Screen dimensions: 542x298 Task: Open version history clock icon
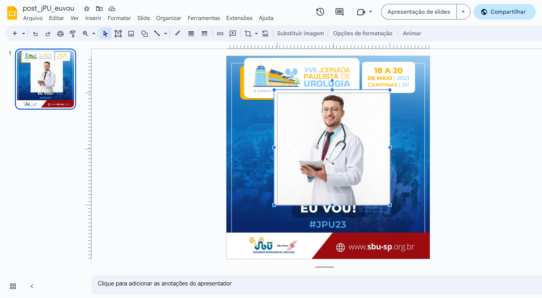pyautogui.click(x=320, y=12)
